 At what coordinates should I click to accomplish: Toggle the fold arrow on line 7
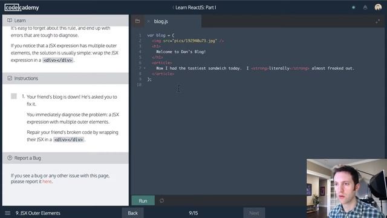(145, 68)
